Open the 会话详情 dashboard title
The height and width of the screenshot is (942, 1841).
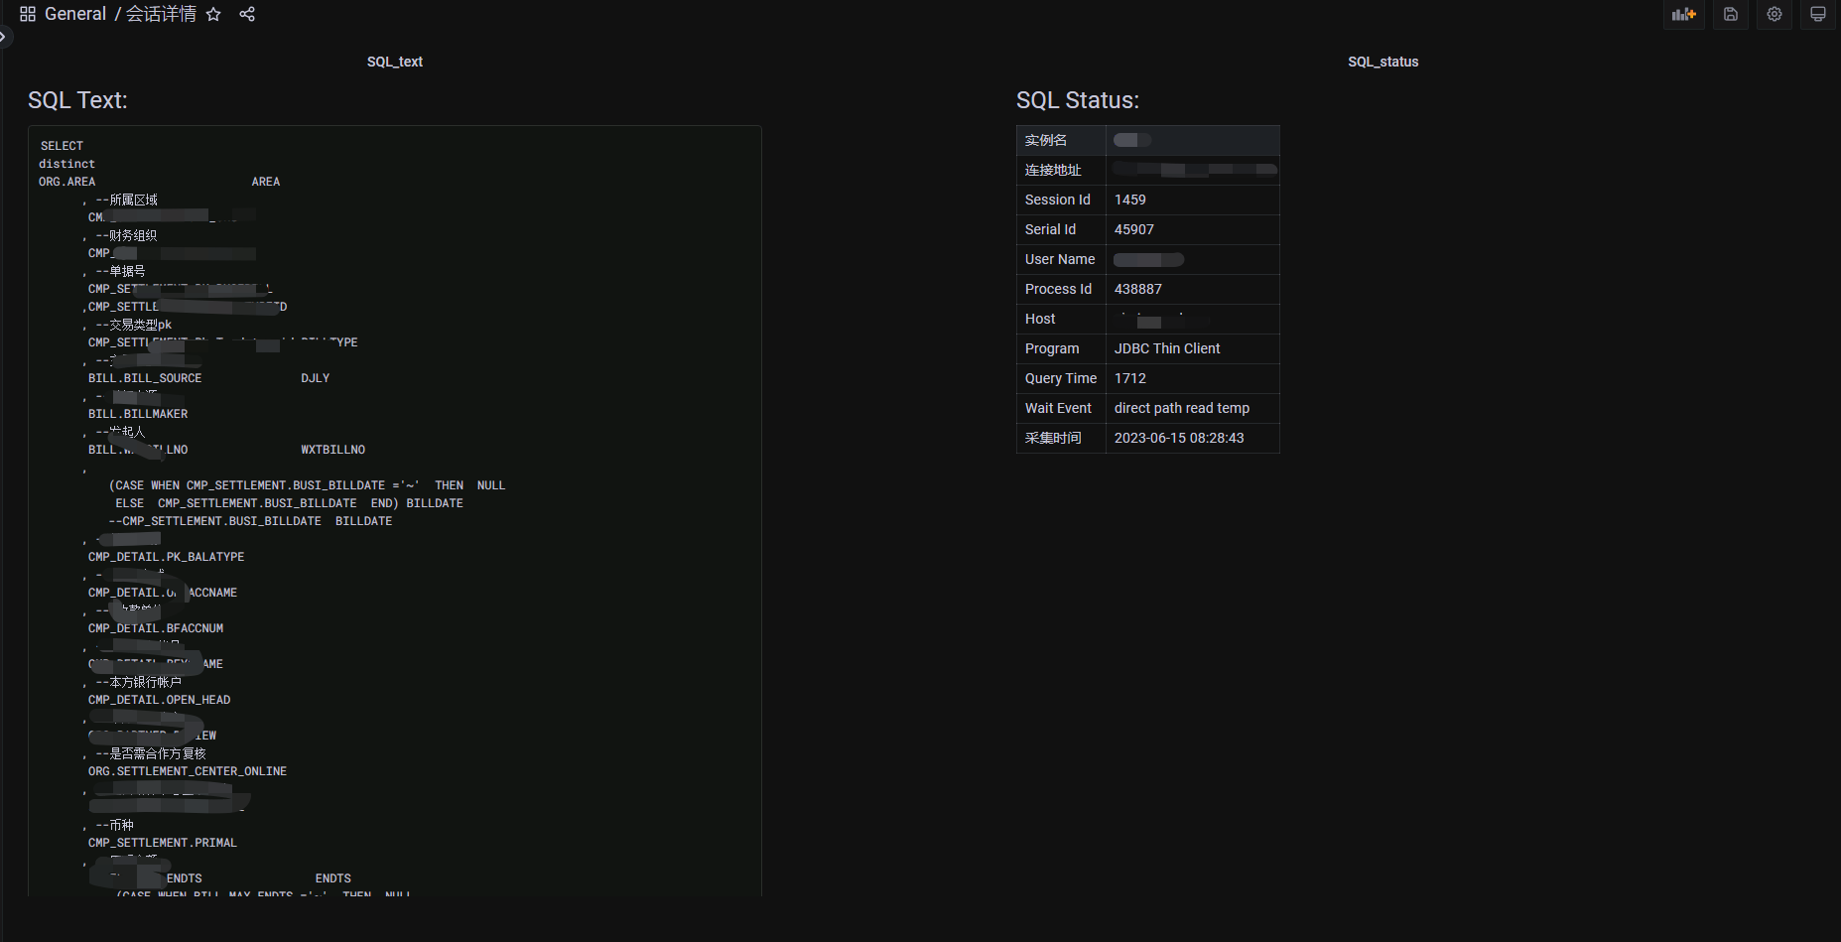click(x=161, y=14)
